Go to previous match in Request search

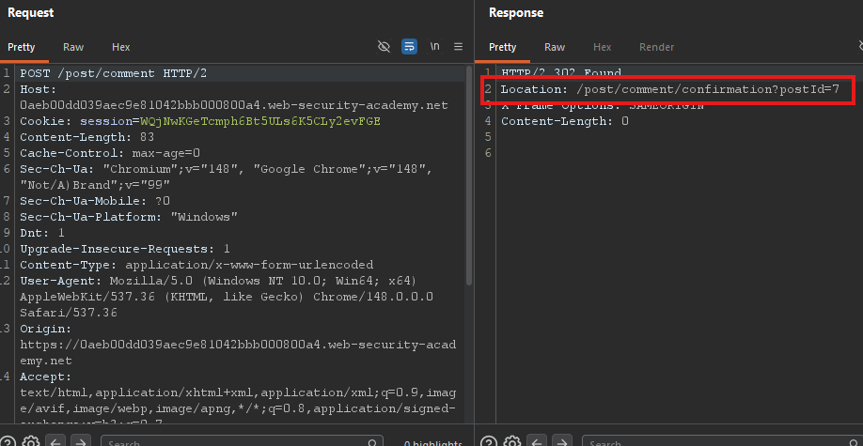57,441
